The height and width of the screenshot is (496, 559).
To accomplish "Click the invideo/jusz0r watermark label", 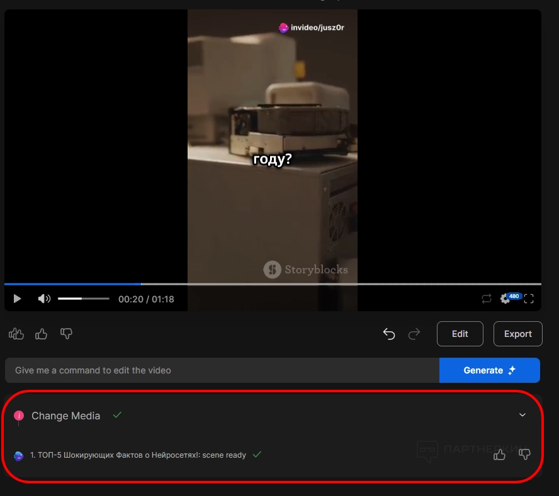I will click(x=311, y=28).
